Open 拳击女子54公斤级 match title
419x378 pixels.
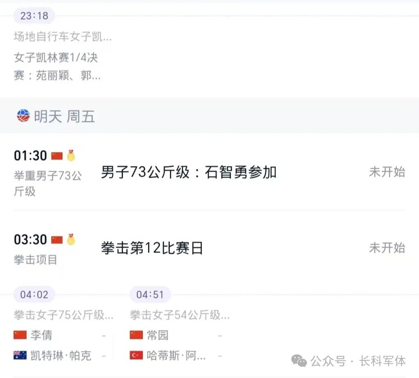[x=180, y=315]
